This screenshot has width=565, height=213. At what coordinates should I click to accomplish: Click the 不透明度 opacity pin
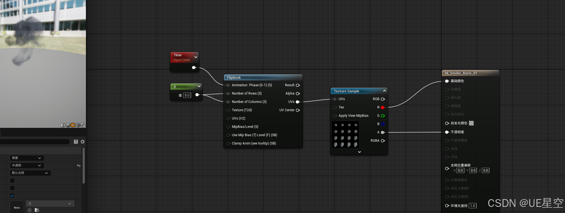pos(447,132)
